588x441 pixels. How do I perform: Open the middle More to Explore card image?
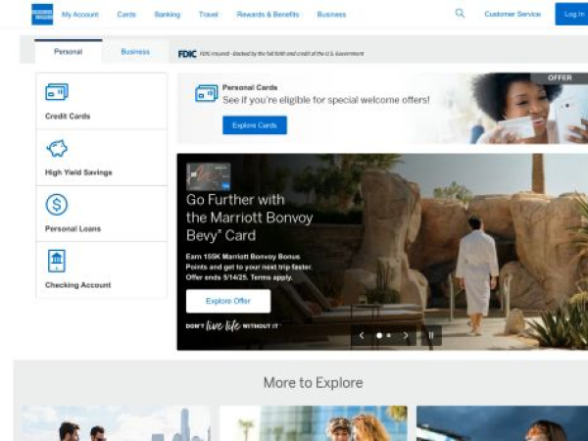314,423
